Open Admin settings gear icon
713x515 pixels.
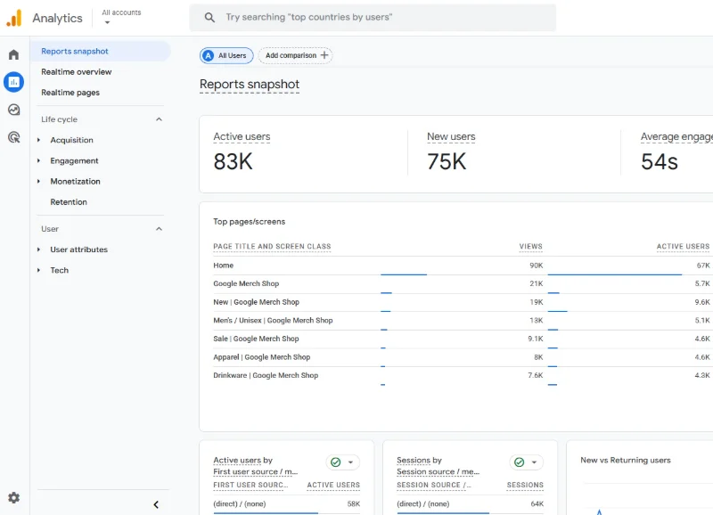tap(13, 498)
